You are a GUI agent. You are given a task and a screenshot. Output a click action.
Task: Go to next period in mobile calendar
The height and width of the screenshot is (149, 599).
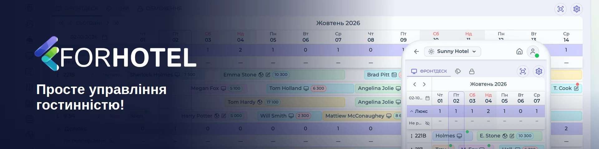pos(424,84)
